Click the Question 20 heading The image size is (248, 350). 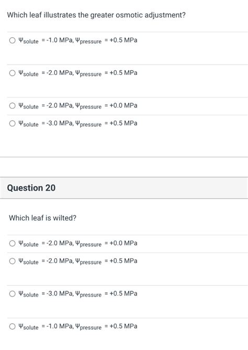coord(31,188)
